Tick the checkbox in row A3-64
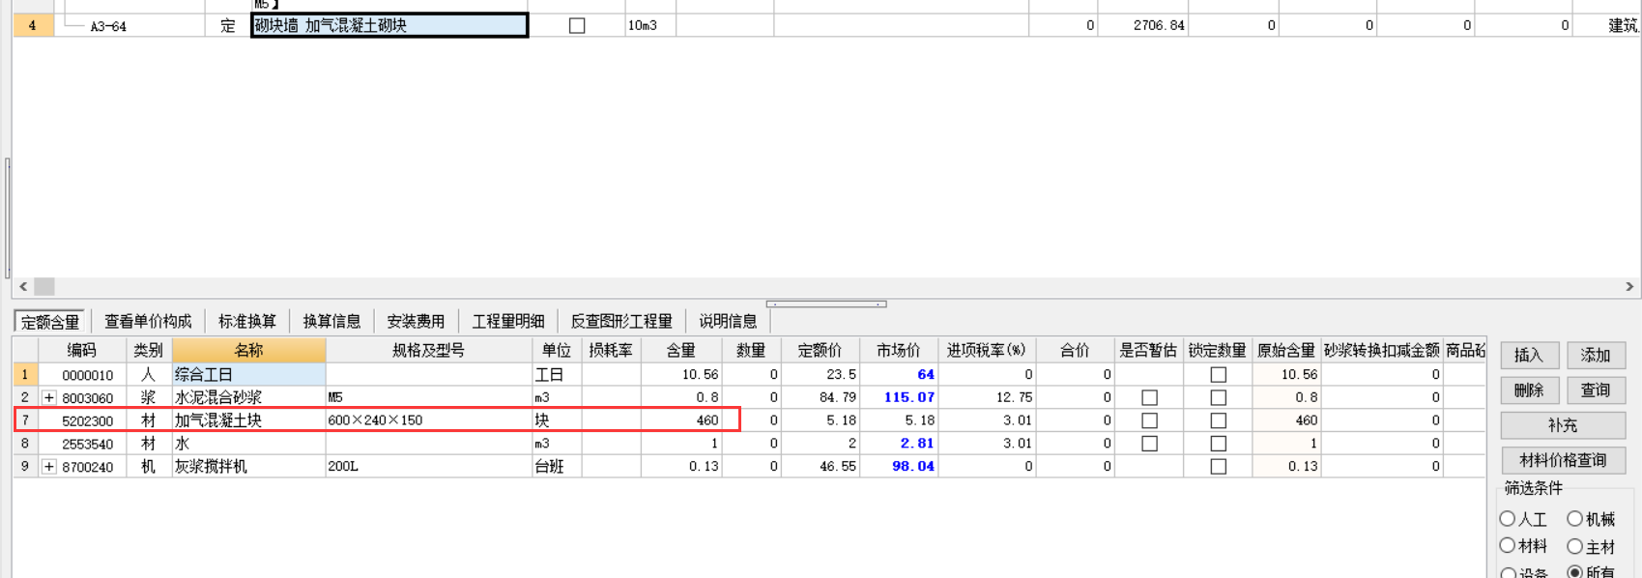1642x578 pixels. click(x=577, y=26)
